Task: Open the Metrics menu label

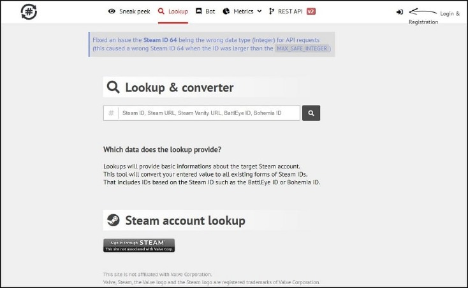Action: (x=244, y=11)
